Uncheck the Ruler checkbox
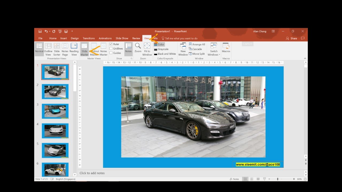Image resolution: width=342 pixels, height=192 pixels. (x=111, y=44)
